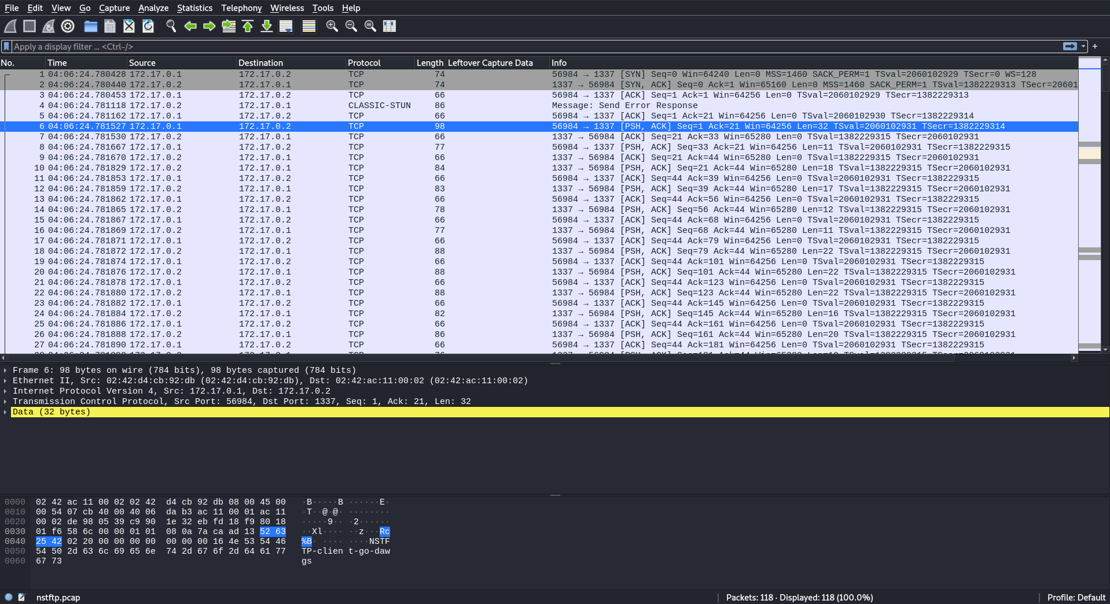Expand the Transmission Control Protocol node
The image size is (1110, 604).
click(5, 402)
